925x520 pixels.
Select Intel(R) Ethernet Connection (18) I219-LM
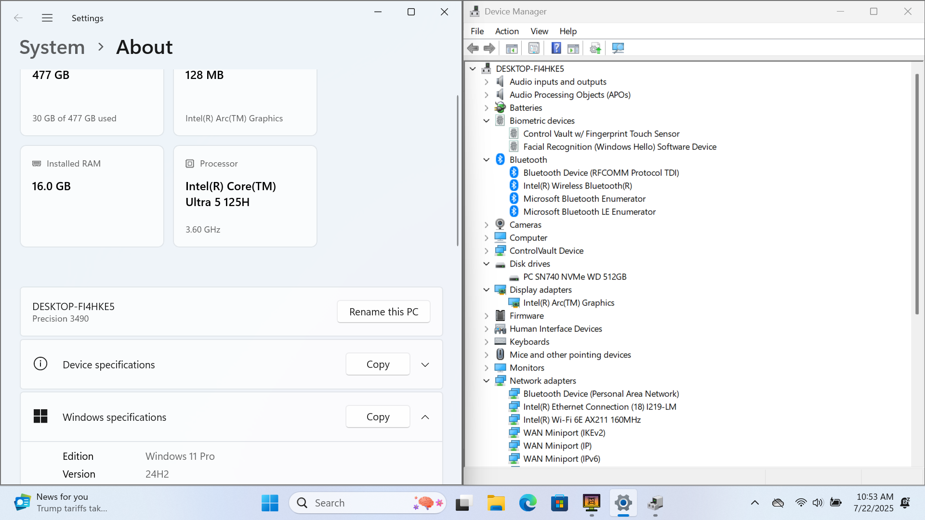tap(599, 407)
